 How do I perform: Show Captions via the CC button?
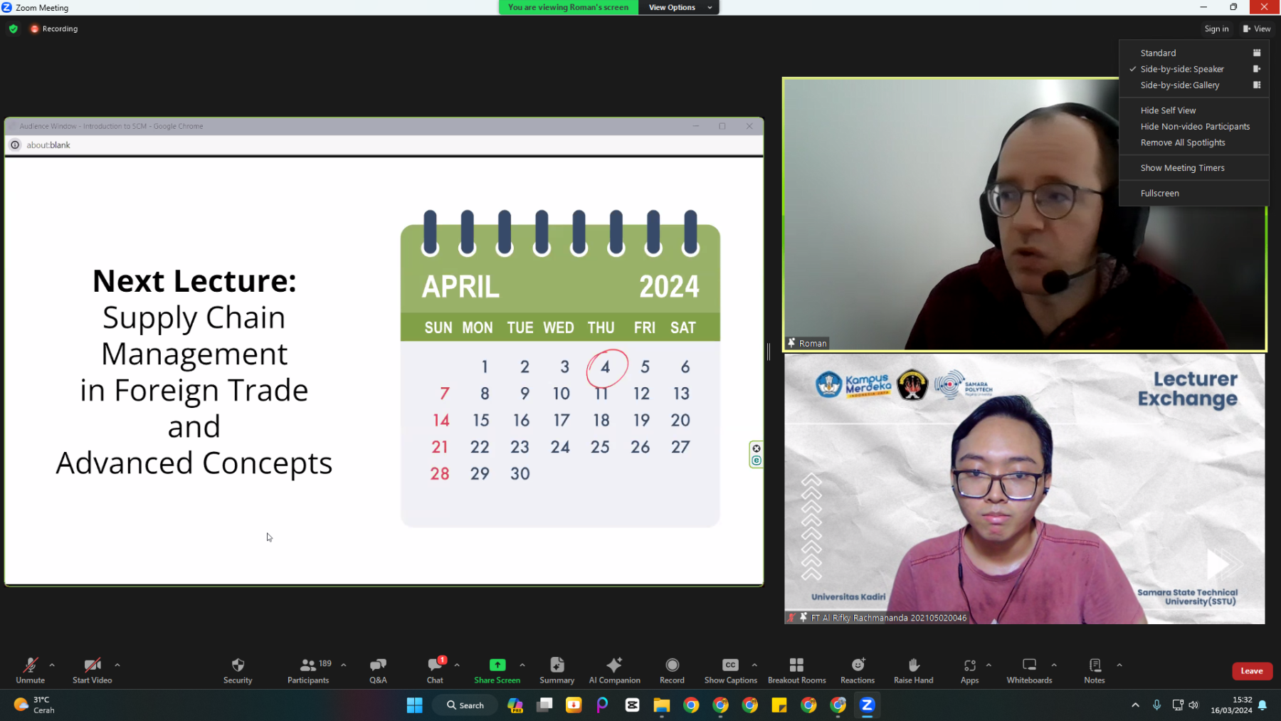tap(730, 670)
